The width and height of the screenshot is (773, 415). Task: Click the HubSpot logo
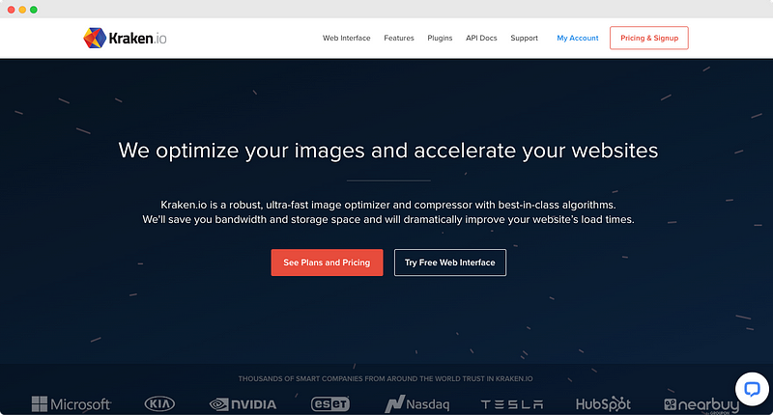tap(603, 404)
